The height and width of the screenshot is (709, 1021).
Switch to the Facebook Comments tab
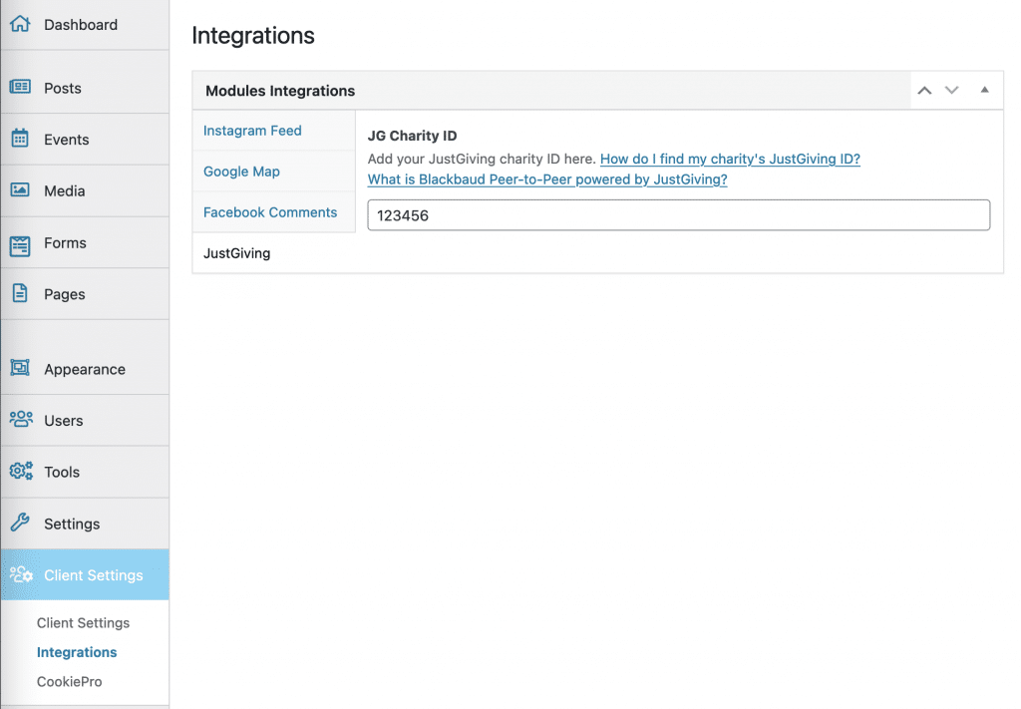point(274,212)
